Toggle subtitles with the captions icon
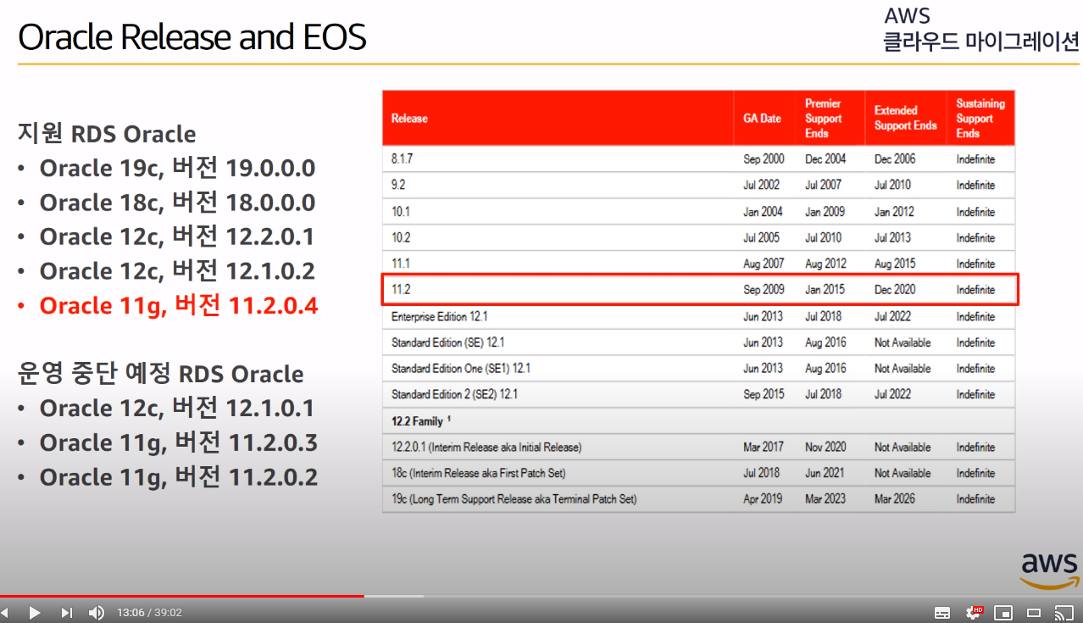 click(942, 612)
